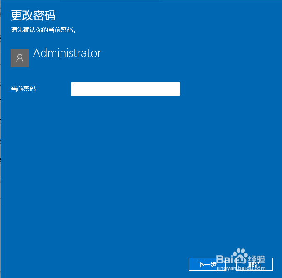
Task: Click the Baidu paw logo watermark
Action: 240,256
